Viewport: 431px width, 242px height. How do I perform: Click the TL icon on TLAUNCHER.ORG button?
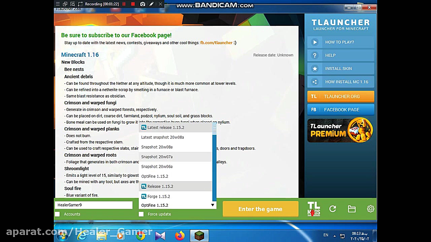pyautogui.click(x=314, y=96)
